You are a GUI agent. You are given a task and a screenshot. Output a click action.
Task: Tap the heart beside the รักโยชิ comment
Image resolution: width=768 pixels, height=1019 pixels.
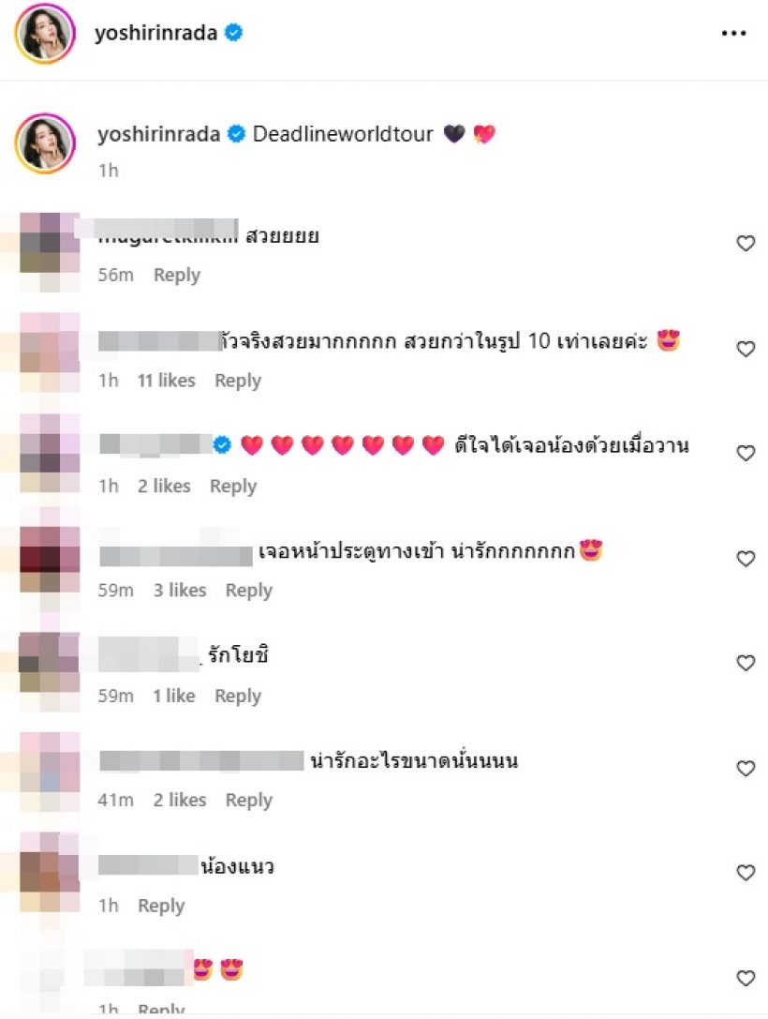(x=746, y=663)
